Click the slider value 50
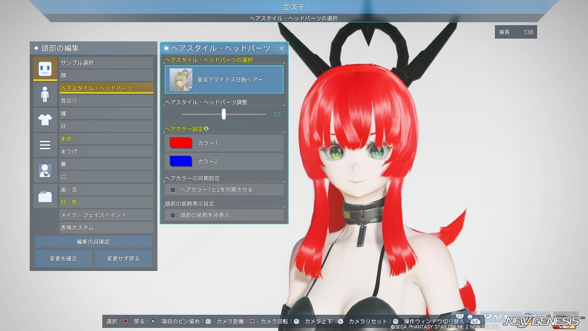Screen dimensions: 588x331 point(277,114)
